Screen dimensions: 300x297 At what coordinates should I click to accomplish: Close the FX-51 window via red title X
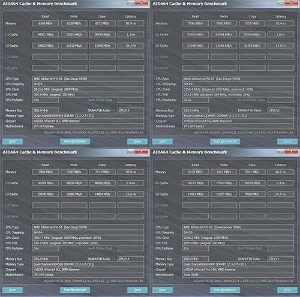(292, 151)
